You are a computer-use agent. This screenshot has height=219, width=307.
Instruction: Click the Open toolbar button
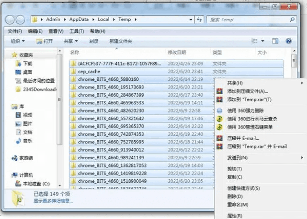coord(45,41)
